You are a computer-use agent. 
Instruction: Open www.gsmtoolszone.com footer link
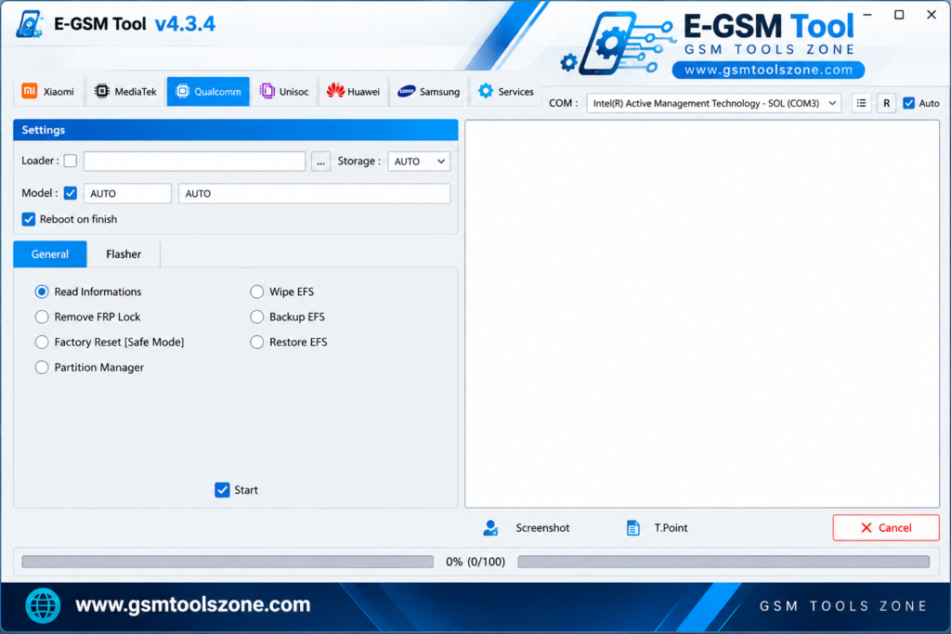(x=193, y=604)
